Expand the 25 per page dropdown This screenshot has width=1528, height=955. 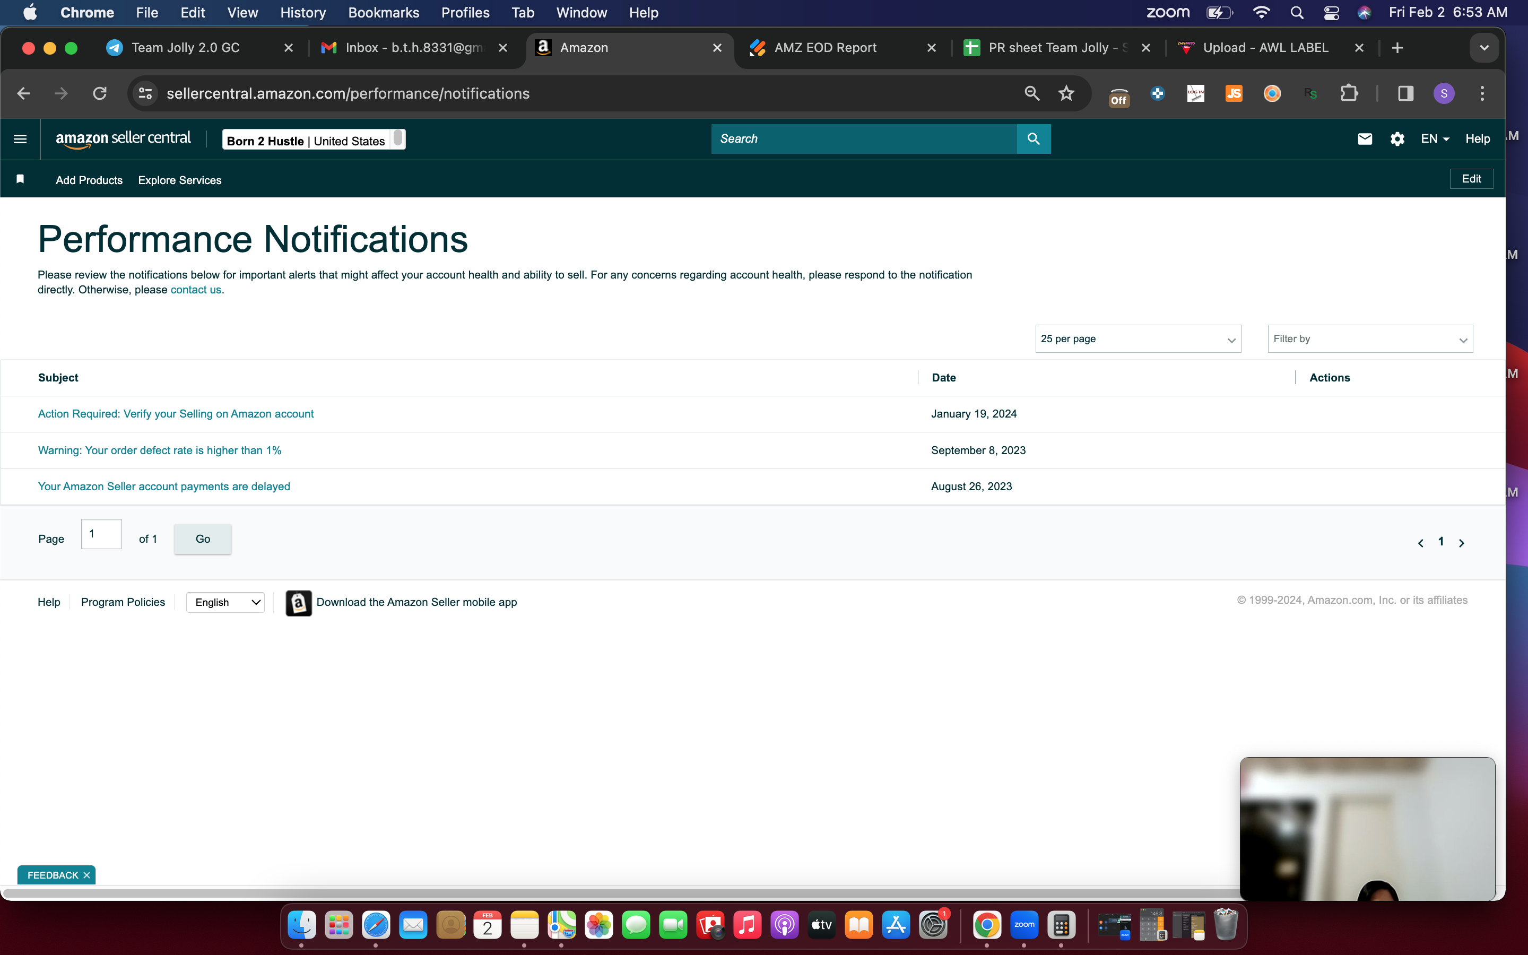pyautogui.click(x=1138, y=339)
